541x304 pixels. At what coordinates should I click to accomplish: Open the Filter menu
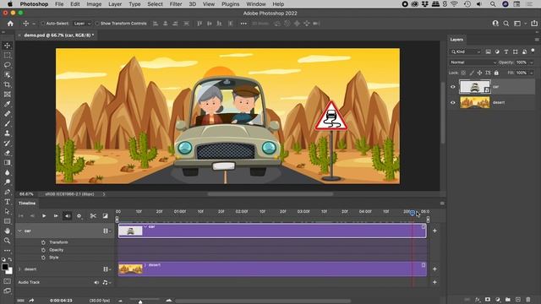tap(176, 4)
